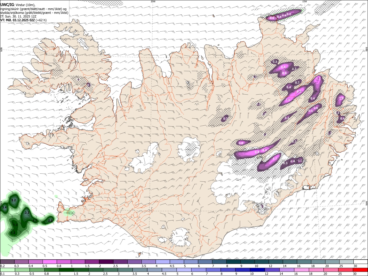Pick the bright red 30 mm rain-scale swatch
Screen dimensions: 368x276
tap(361, 270)
